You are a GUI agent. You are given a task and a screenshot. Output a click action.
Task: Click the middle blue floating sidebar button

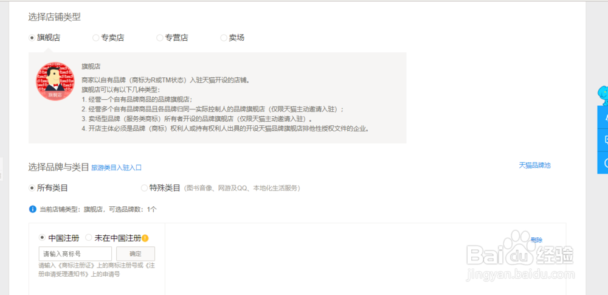603,140
